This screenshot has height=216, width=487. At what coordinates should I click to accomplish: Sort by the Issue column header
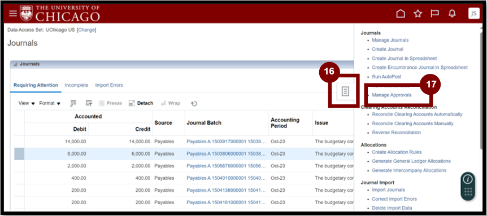[321, 123]
